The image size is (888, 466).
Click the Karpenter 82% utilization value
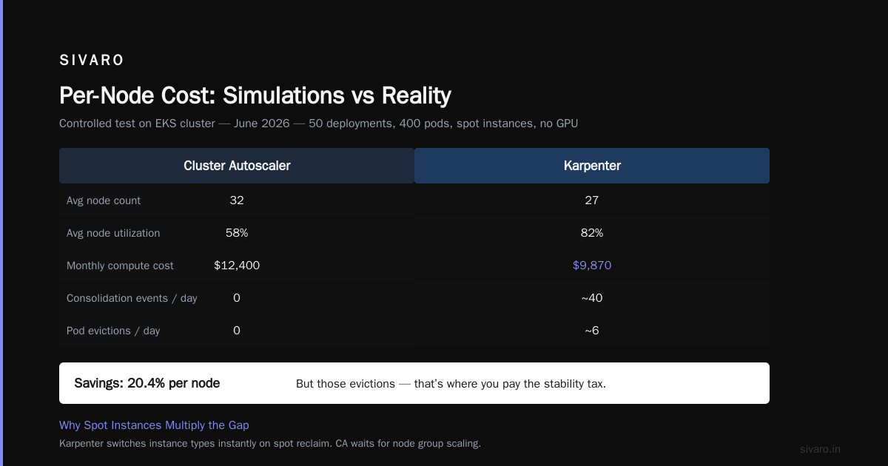point(592,233)
